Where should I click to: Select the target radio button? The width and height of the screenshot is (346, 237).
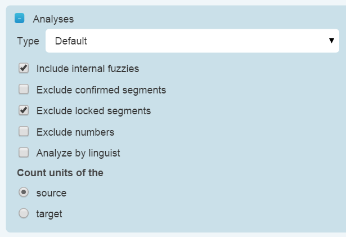(x=24, y=213)
